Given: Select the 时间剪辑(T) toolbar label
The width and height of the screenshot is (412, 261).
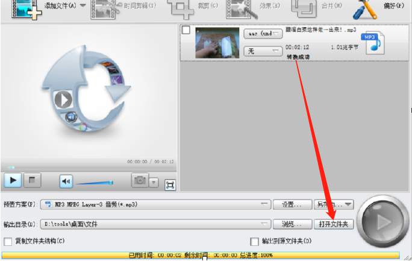Looking at the screenshot, I should click(140, 5).
